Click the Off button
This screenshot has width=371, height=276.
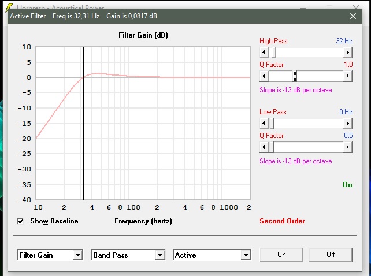coord(331,255)
